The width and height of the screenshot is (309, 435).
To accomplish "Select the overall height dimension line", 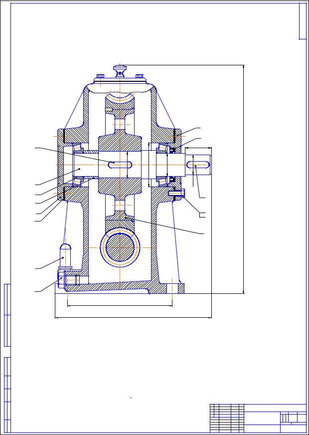I will (x=244, y=179).
